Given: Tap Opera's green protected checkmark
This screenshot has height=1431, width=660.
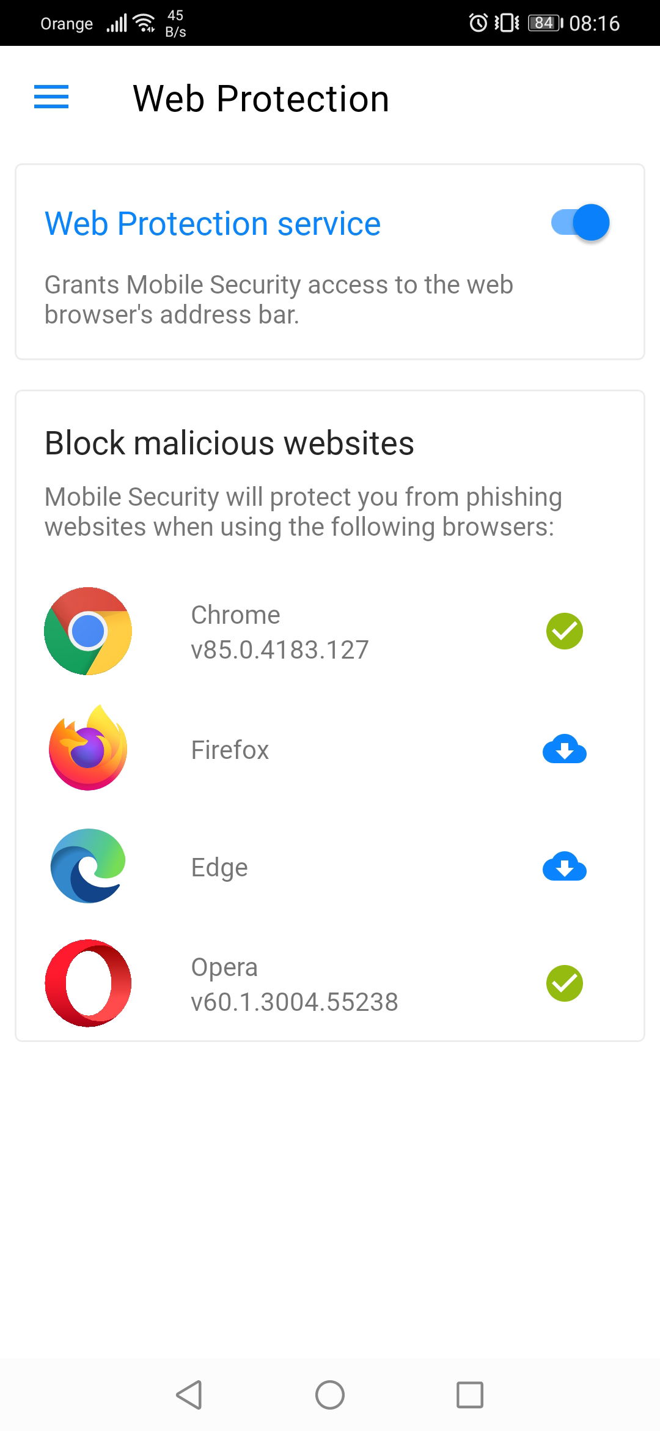Looking at the screenshot, I should click(x=564, y=983).
